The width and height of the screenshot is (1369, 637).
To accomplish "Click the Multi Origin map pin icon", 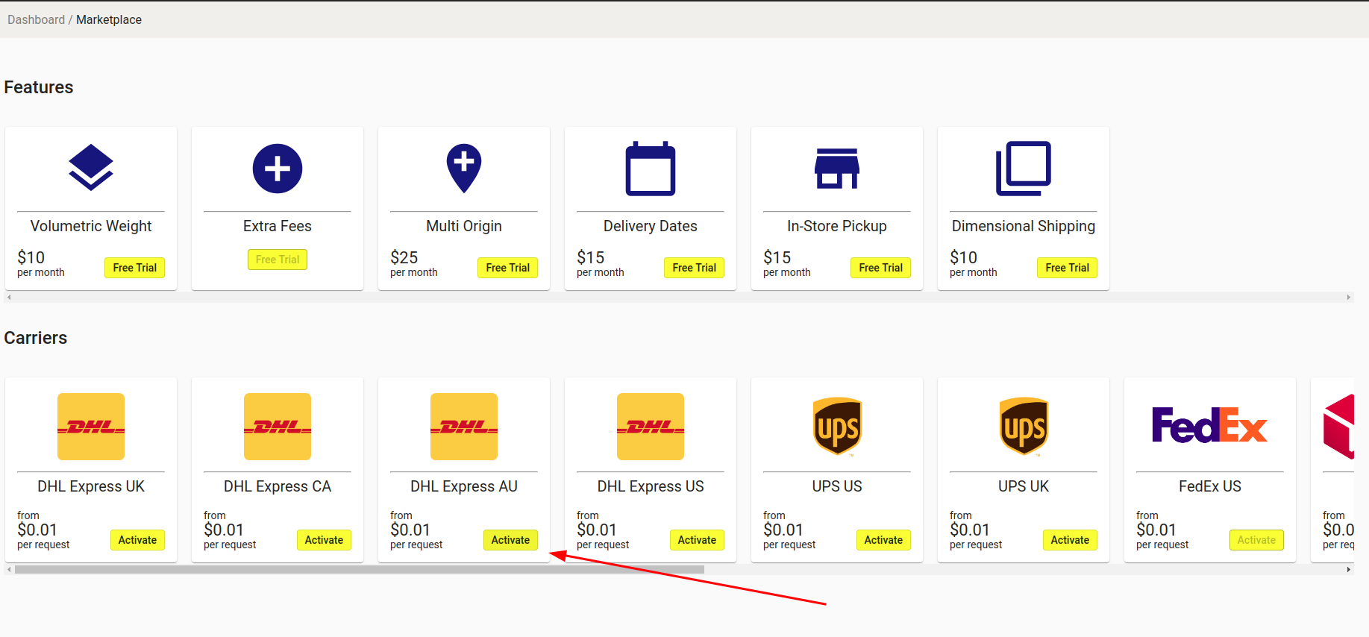I will 464,168.
